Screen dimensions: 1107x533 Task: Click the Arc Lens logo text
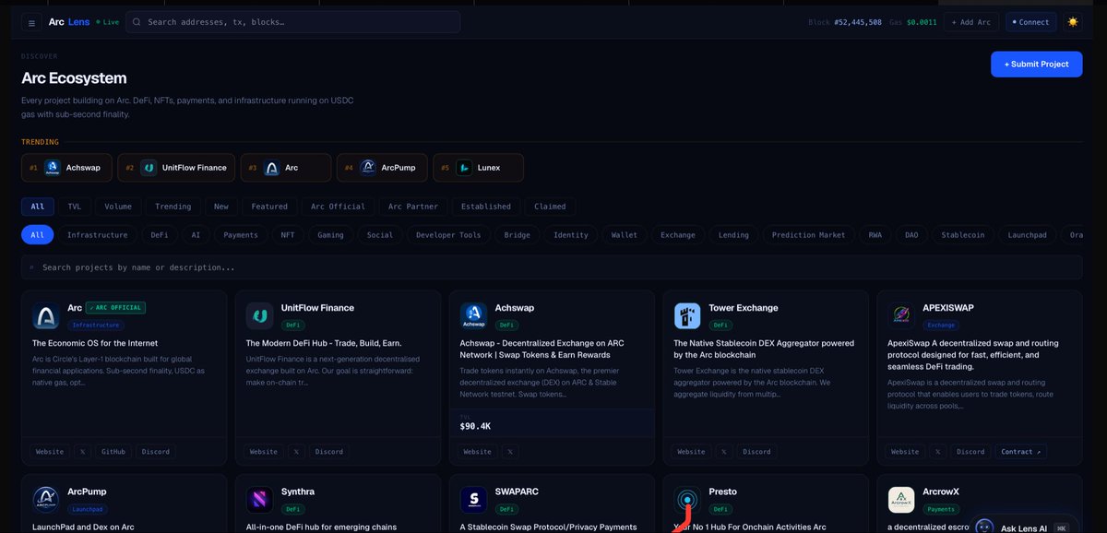(69, 22)
